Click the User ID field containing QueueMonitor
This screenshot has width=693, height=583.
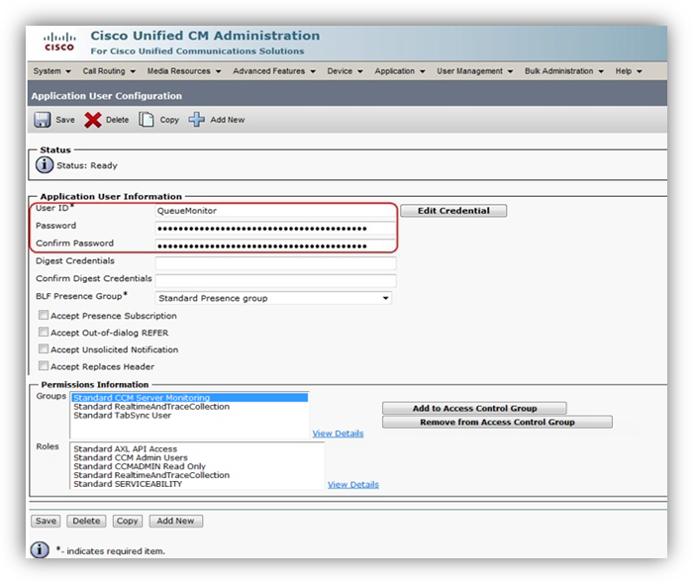tap(275, 211)
